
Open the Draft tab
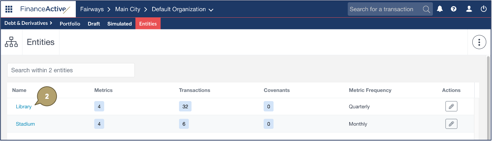(94, 24)
